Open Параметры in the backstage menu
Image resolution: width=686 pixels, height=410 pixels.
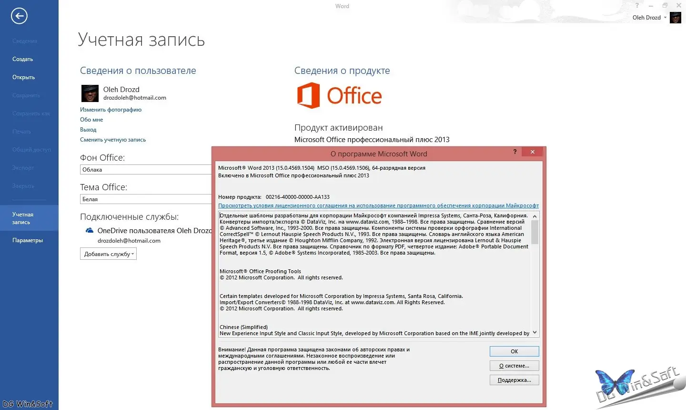tap(28, 240)
